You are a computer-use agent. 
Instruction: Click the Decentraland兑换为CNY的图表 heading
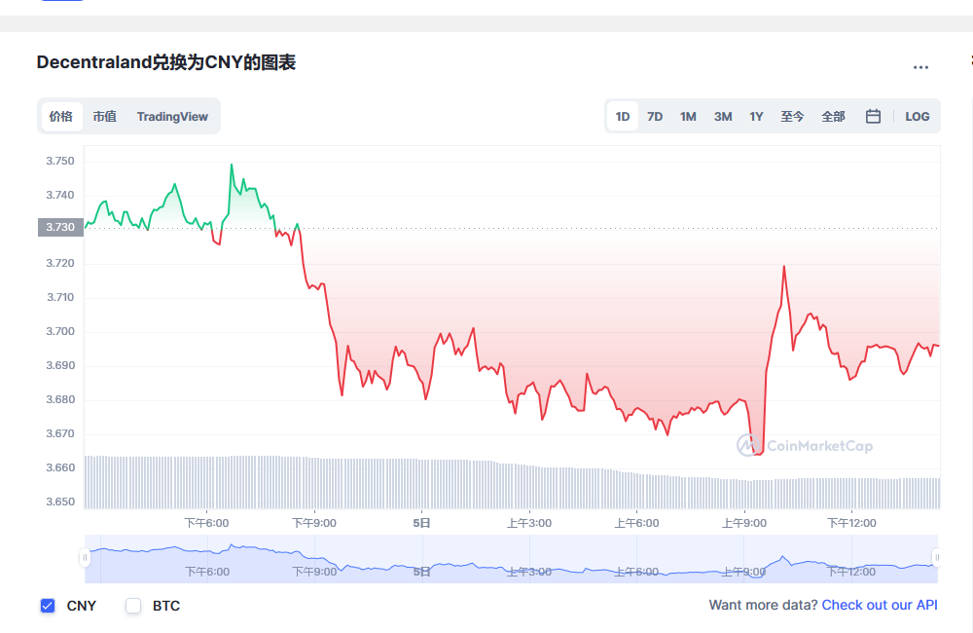[166, 62]
